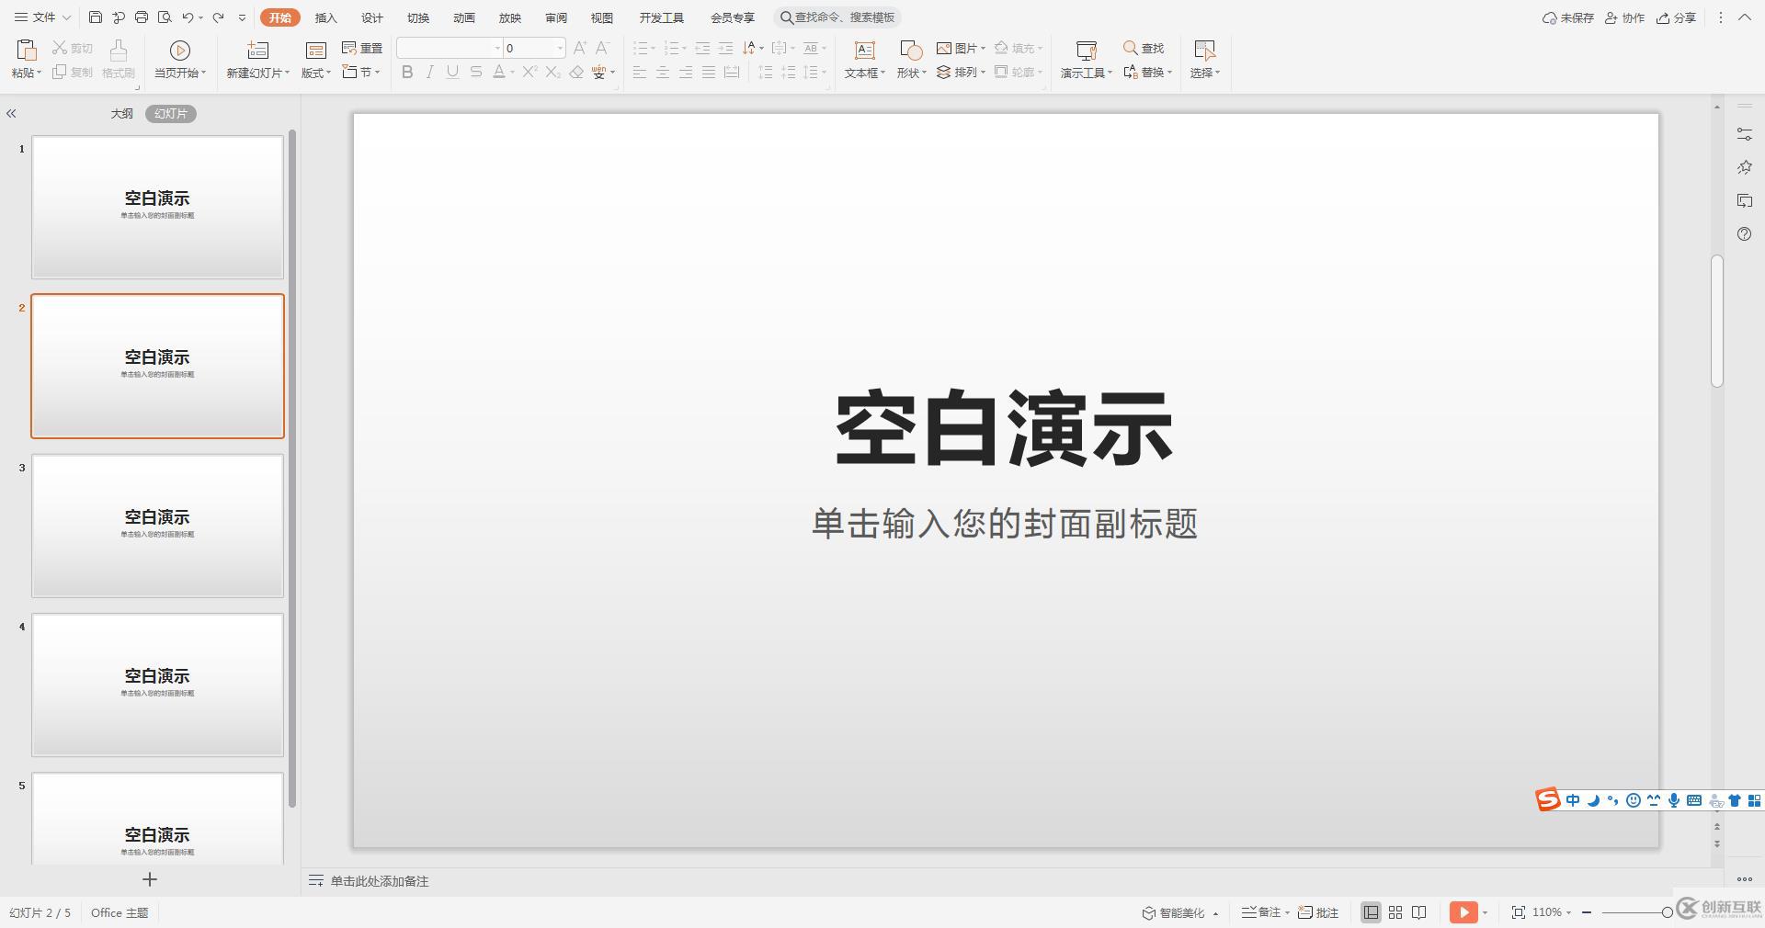Switch to slide sorter view icon
1765x928 pixels.
click(x=1395, y=912)
